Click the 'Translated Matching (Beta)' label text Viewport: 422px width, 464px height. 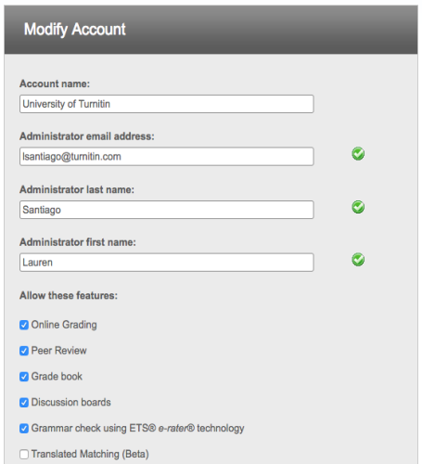[90, 454]
